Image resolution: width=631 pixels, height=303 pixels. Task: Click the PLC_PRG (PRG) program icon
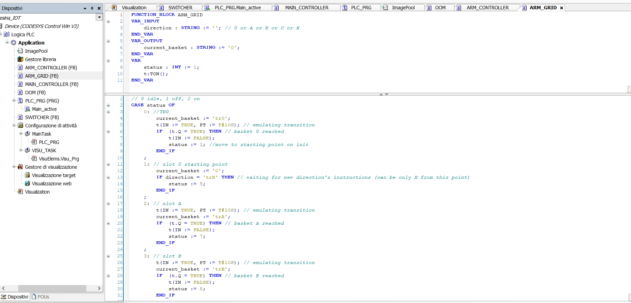click(20, 101)
